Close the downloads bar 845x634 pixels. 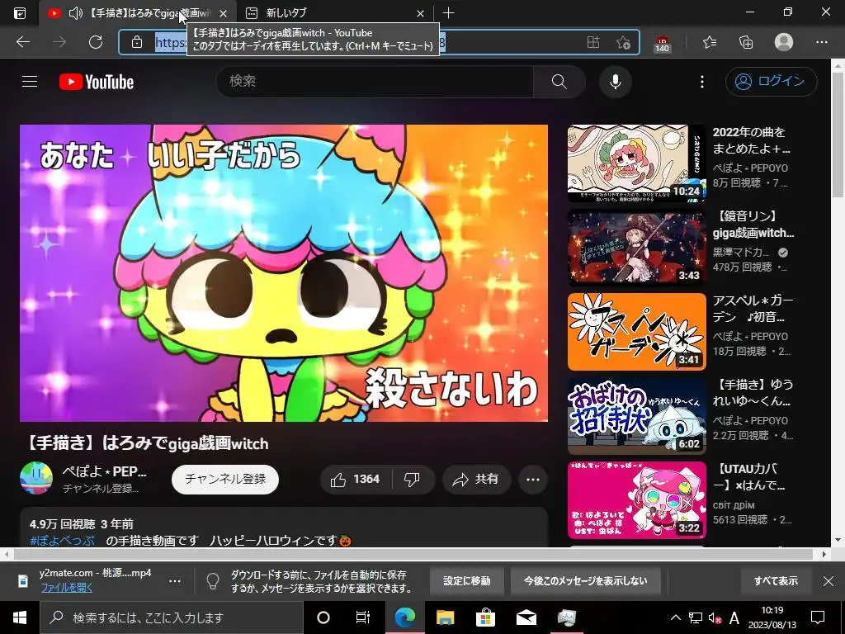pos(828,581)
